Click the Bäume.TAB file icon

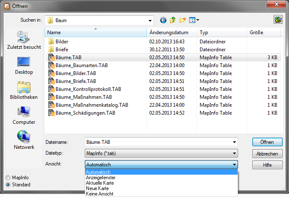51,57
